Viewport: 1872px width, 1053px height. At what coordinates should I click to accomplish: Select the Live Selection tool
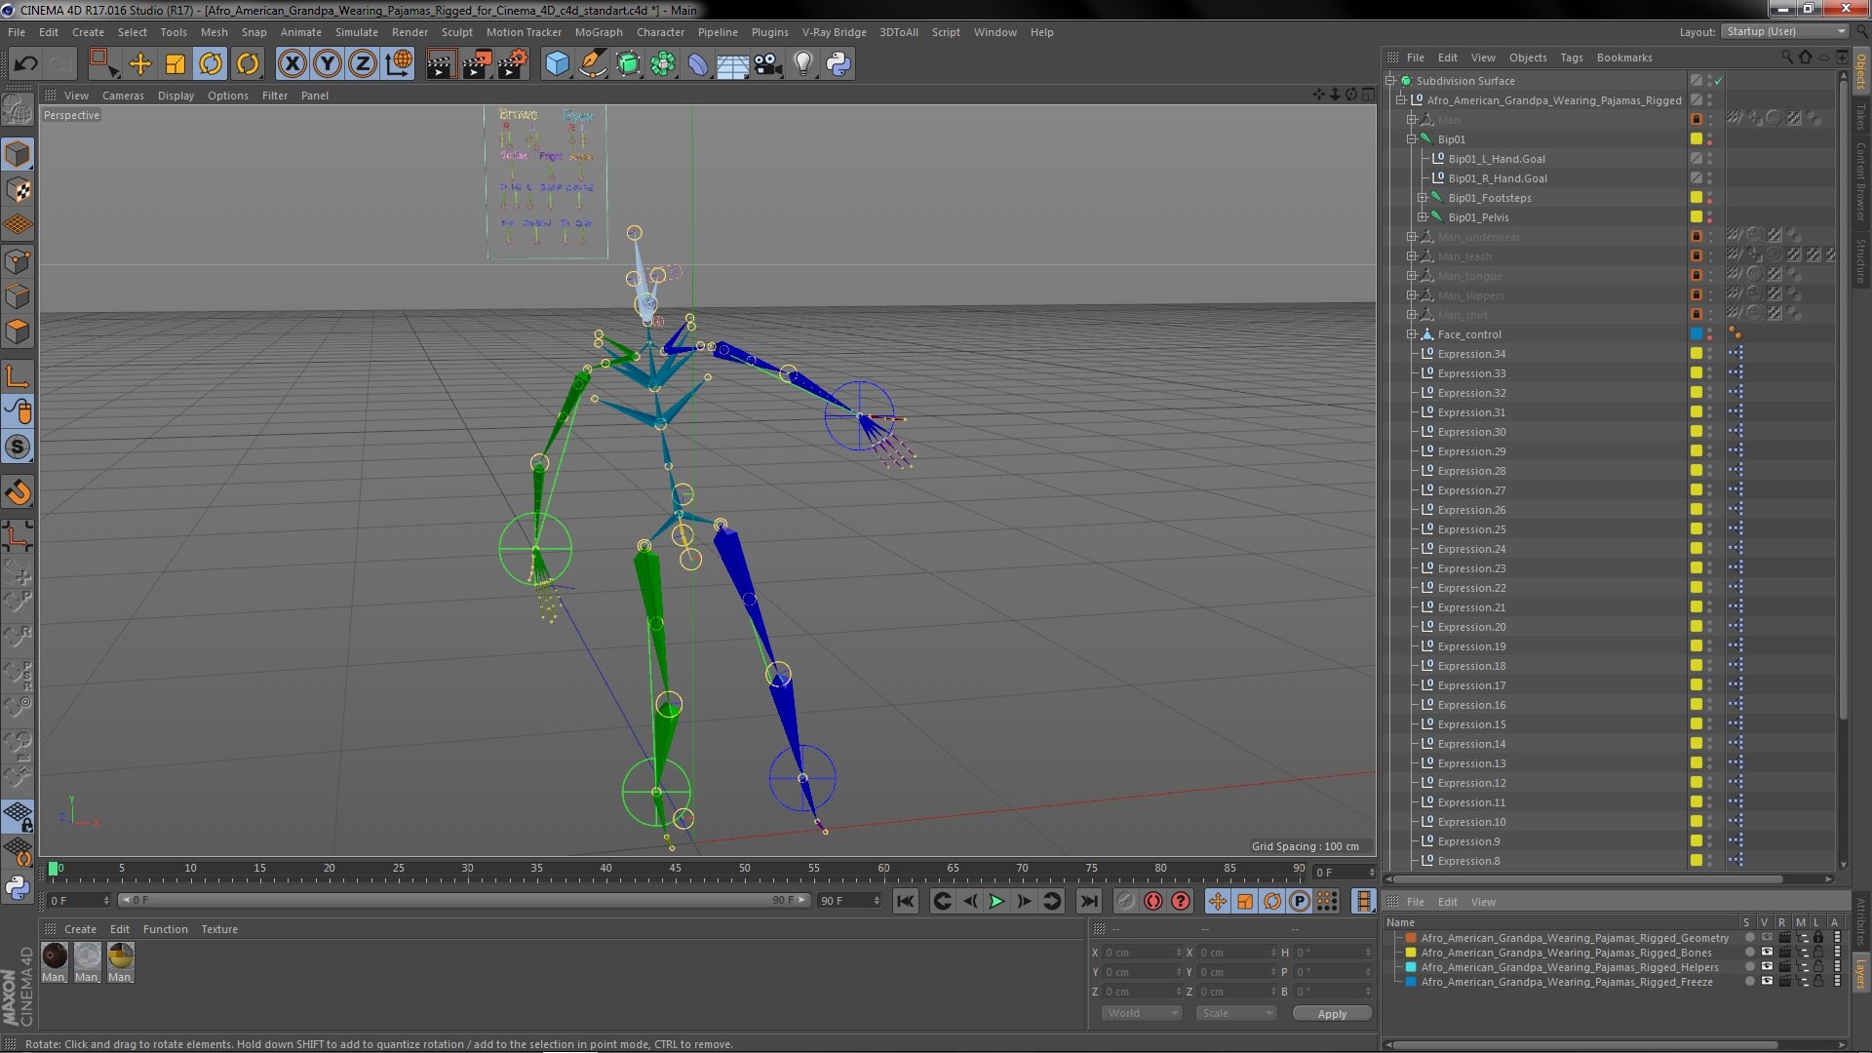pyautogui.click(x=103, y=64)
